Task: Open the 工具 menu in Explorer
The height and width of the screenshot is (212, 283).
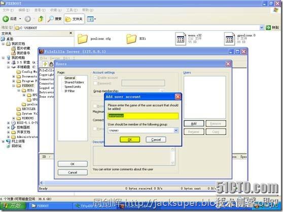Action: click(x=72, y=10)
